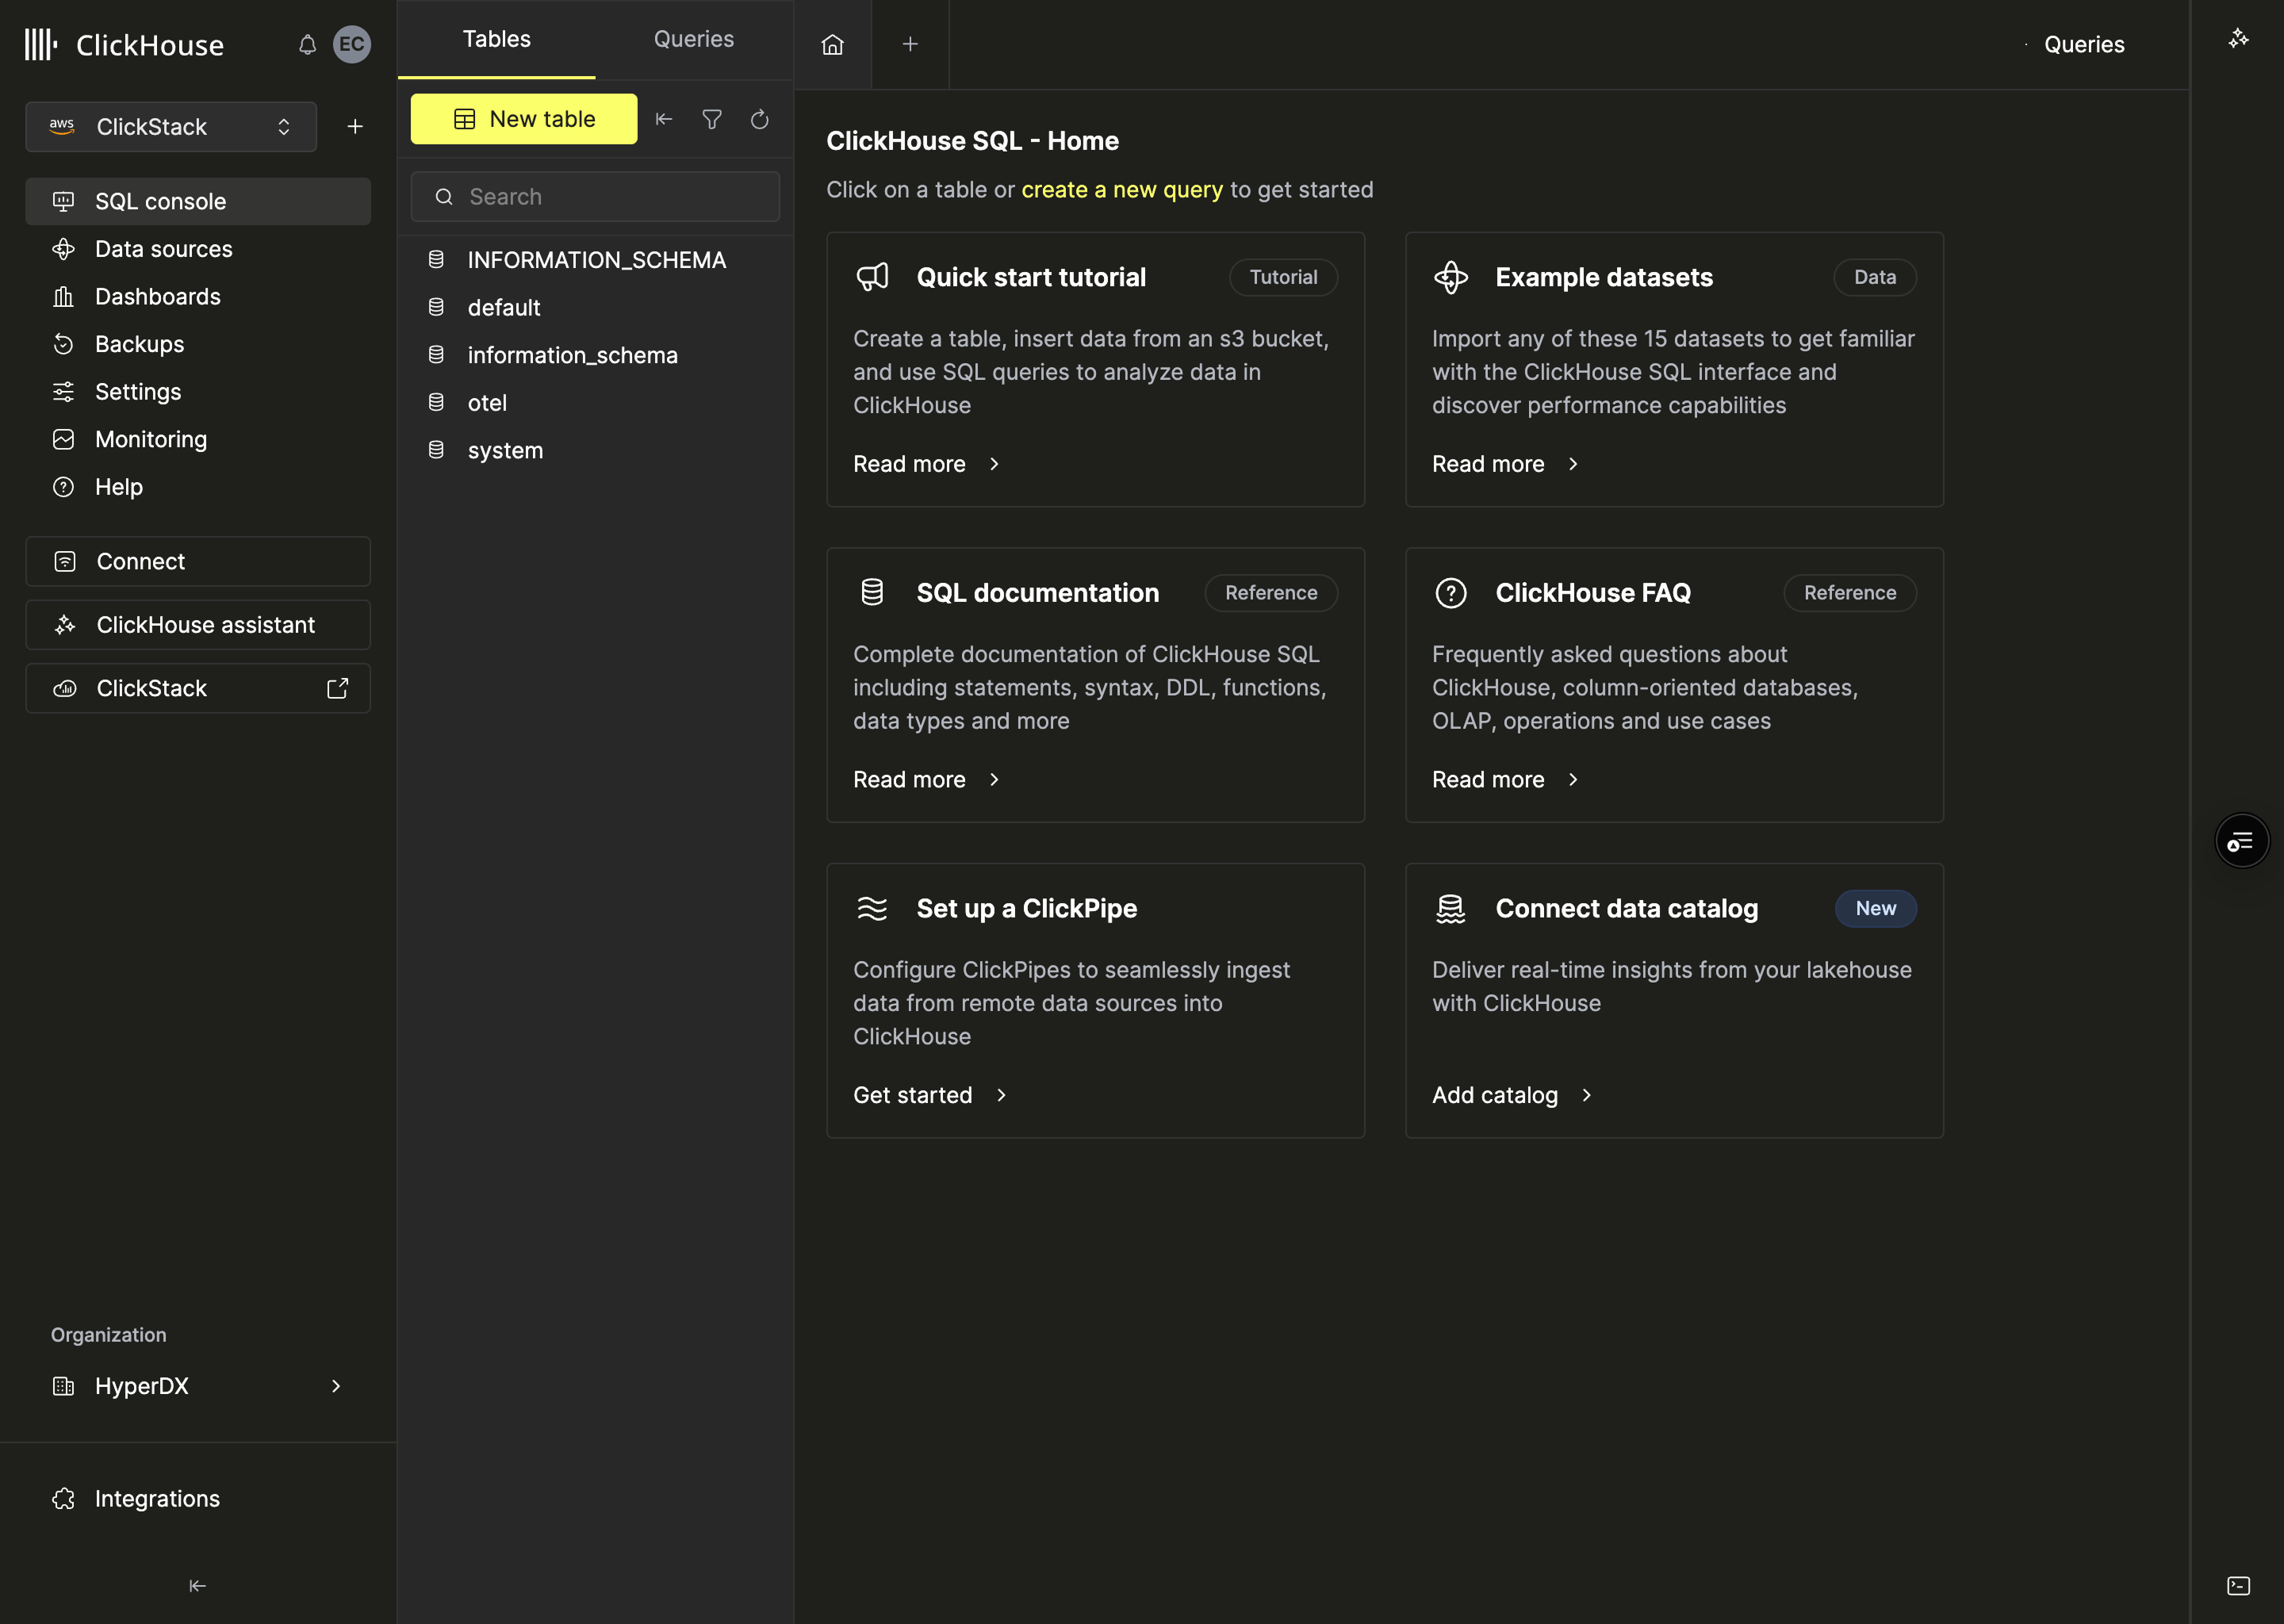The image size is (2284, 1624).
Task: Click the ClickHouse FAQ question icon
Action: pyautogui.click(x=1450, y=593)
